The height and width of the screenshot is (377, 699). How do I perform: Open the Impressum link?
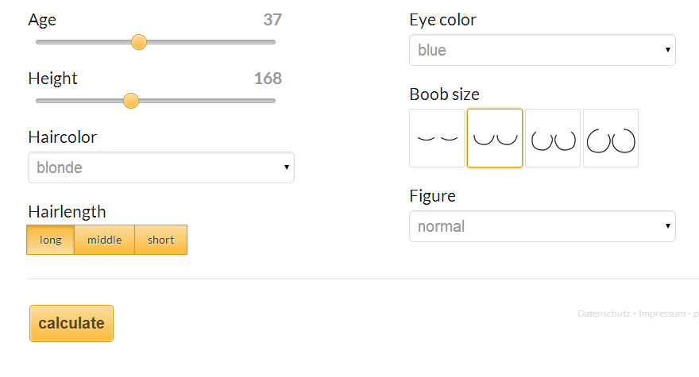[x=661, y=314]
